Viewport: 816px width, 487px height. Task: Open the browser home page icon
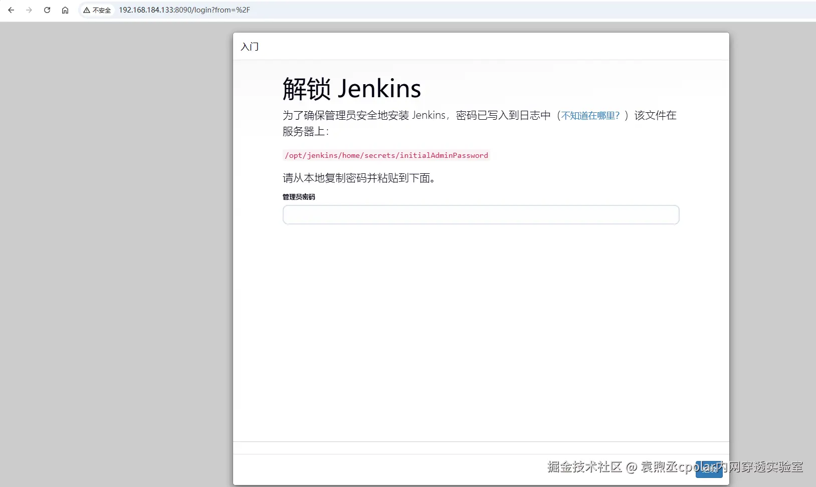(x=65, y=10)
